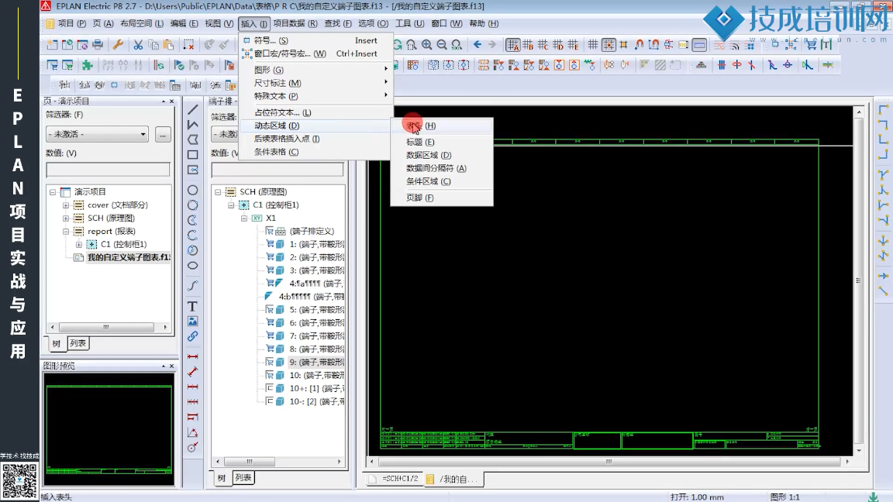This screenshot has height=502, width=893.
Task: Choose 条件区域 (C) in submenu
Action: point(441,181)
